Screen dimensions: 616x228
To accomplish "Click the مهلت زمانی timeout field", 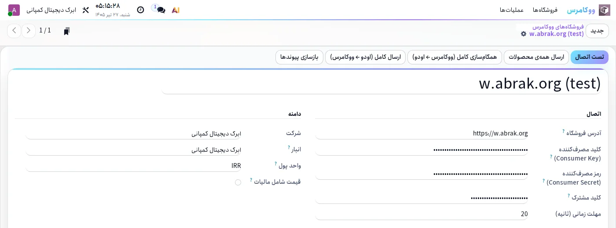I will pyautogui.click(x=422, y=214).
